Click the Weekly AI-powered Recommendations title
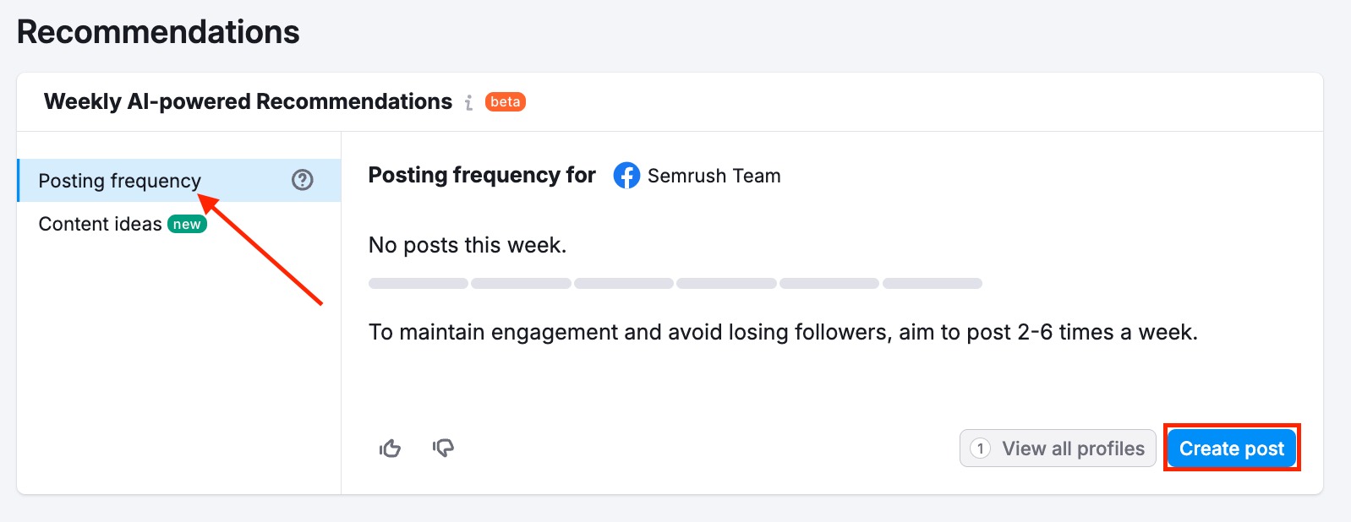Image resolution: width=1351 pixels, height=522 pixels. click(248, 101)
